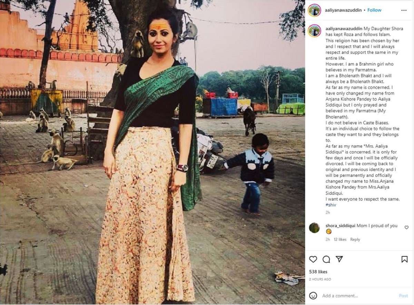Open aaliyanawazuddin profile picture in header
Image resolution: width=414 pixels, height=305 pixels.
pyautogui.click(x=314, y=10)
